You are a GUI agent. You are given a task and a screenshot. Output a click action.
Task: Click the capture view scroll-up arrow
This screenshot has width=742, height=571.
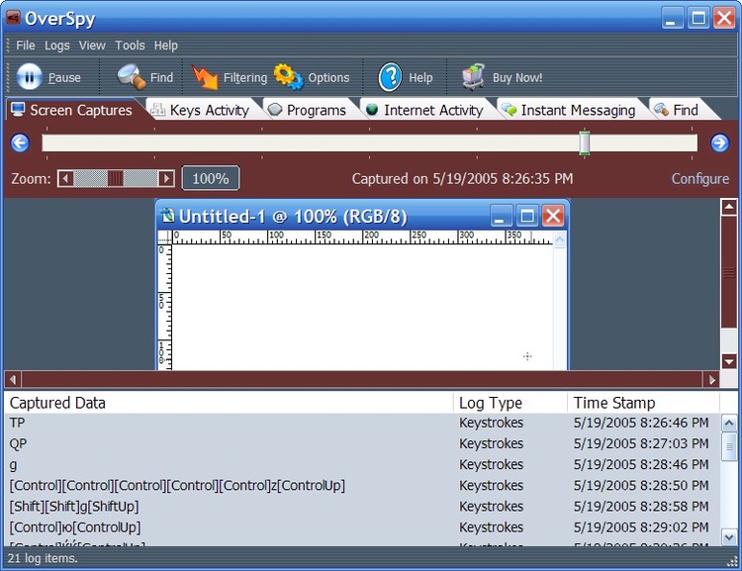[729, 207]
